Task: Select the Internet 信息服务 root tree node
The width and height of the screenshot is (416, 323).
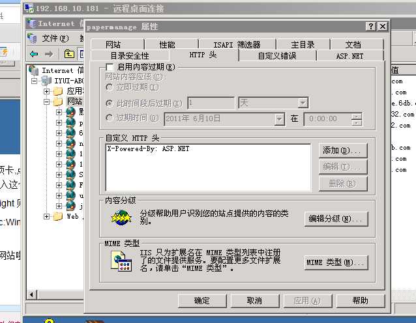Action: click(x=63, y=70)
